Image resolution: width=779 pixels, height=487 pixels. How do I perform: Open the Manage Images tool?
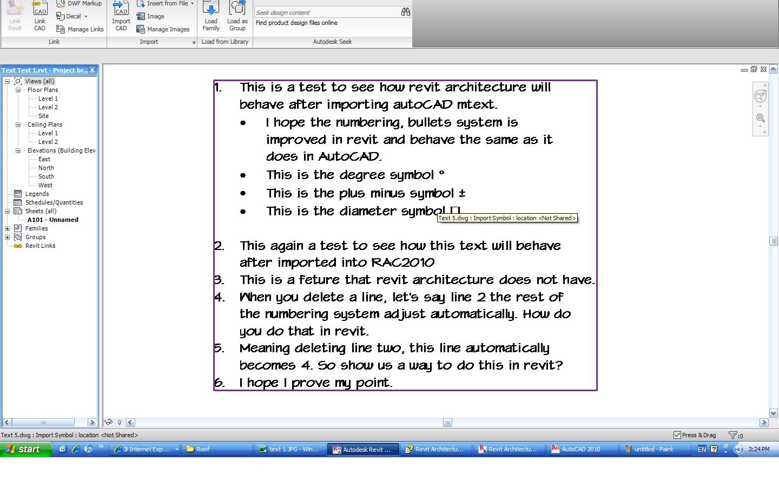click(141, 29)
